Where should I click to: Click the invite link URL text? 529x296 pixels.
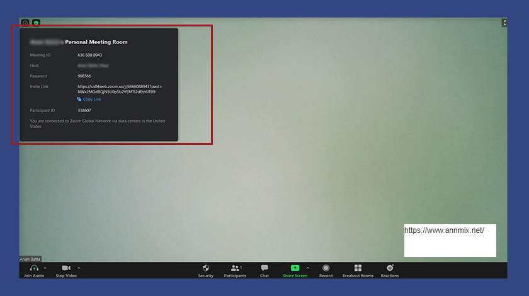coord(120,89)
